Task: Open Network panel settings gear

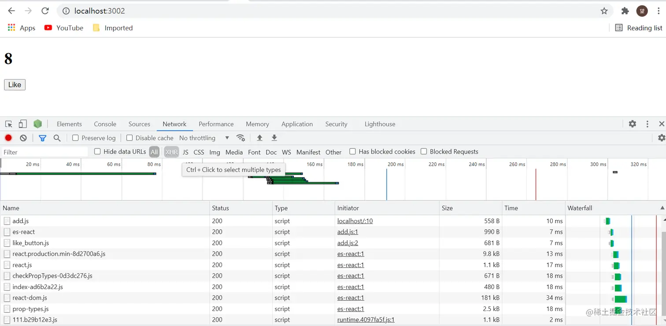Action: [662, 138]
